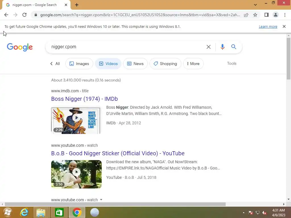Play the 2:26 IMDb video thumbnail
This screenshot has width=291, height=218.
76,121
